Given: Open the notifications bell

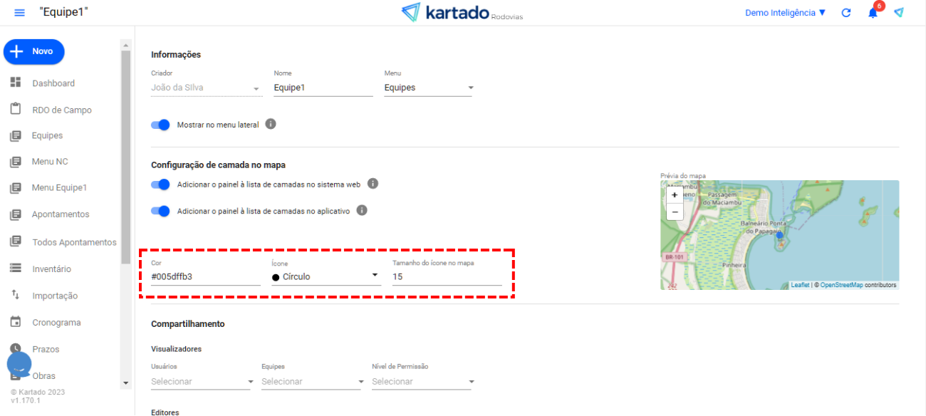Looking at the screenshot, I should click(x=873, y=13).
